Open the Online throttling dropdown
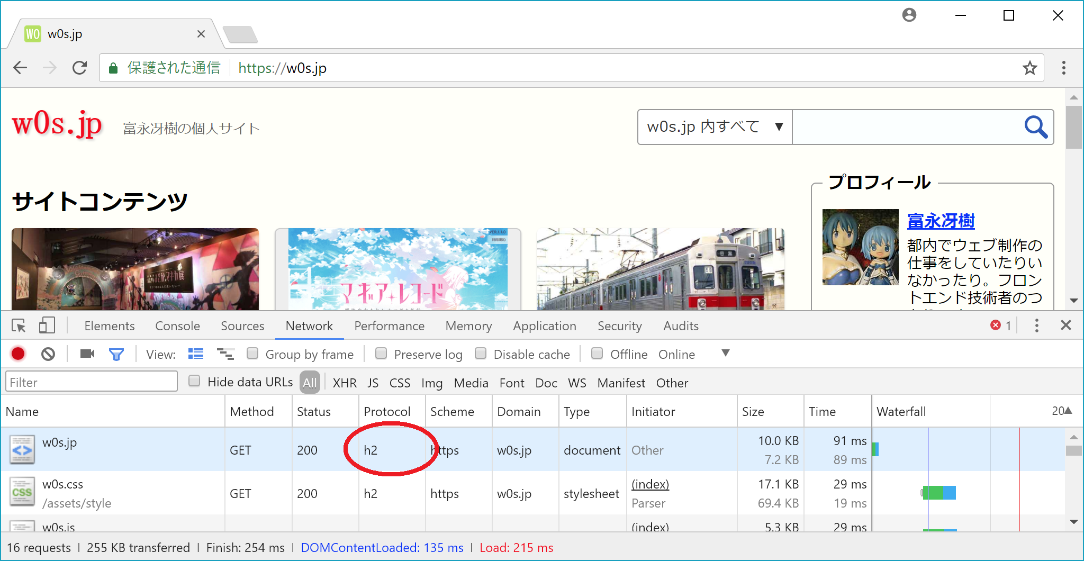Screen dimensions: 1084x561 (725, 354)
